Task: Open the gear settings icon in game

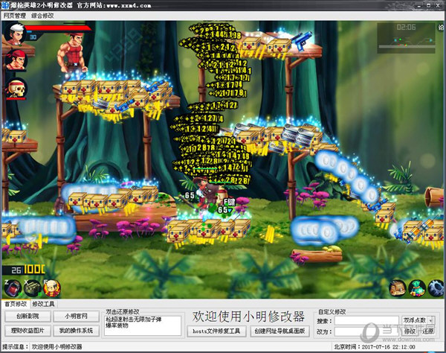Action: pyautogui.click(x=436, y=288)
